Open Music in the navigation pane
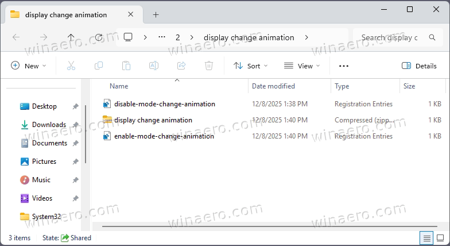450x246 pixels. (x=41, y=180)
